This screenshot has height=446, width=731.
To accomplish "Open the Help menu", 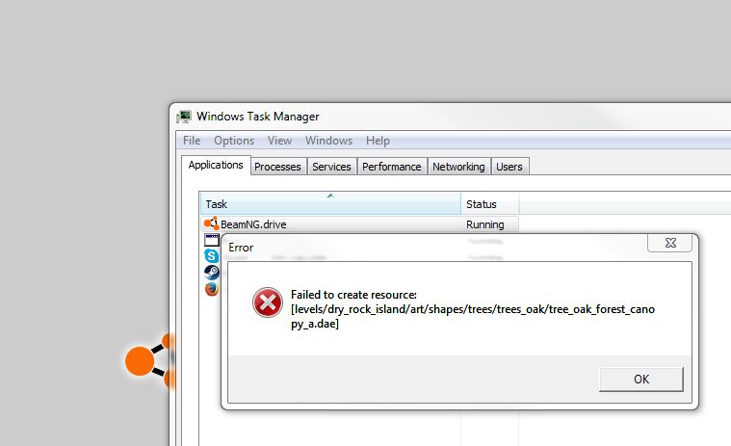I will [378, 141].
